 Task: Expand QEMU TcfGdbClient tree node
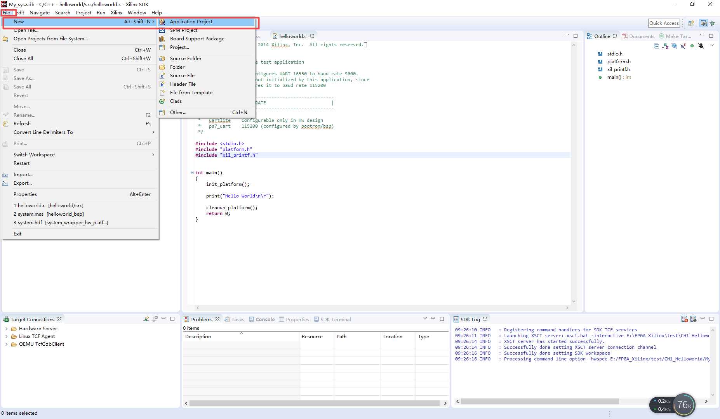click(6, 344)
